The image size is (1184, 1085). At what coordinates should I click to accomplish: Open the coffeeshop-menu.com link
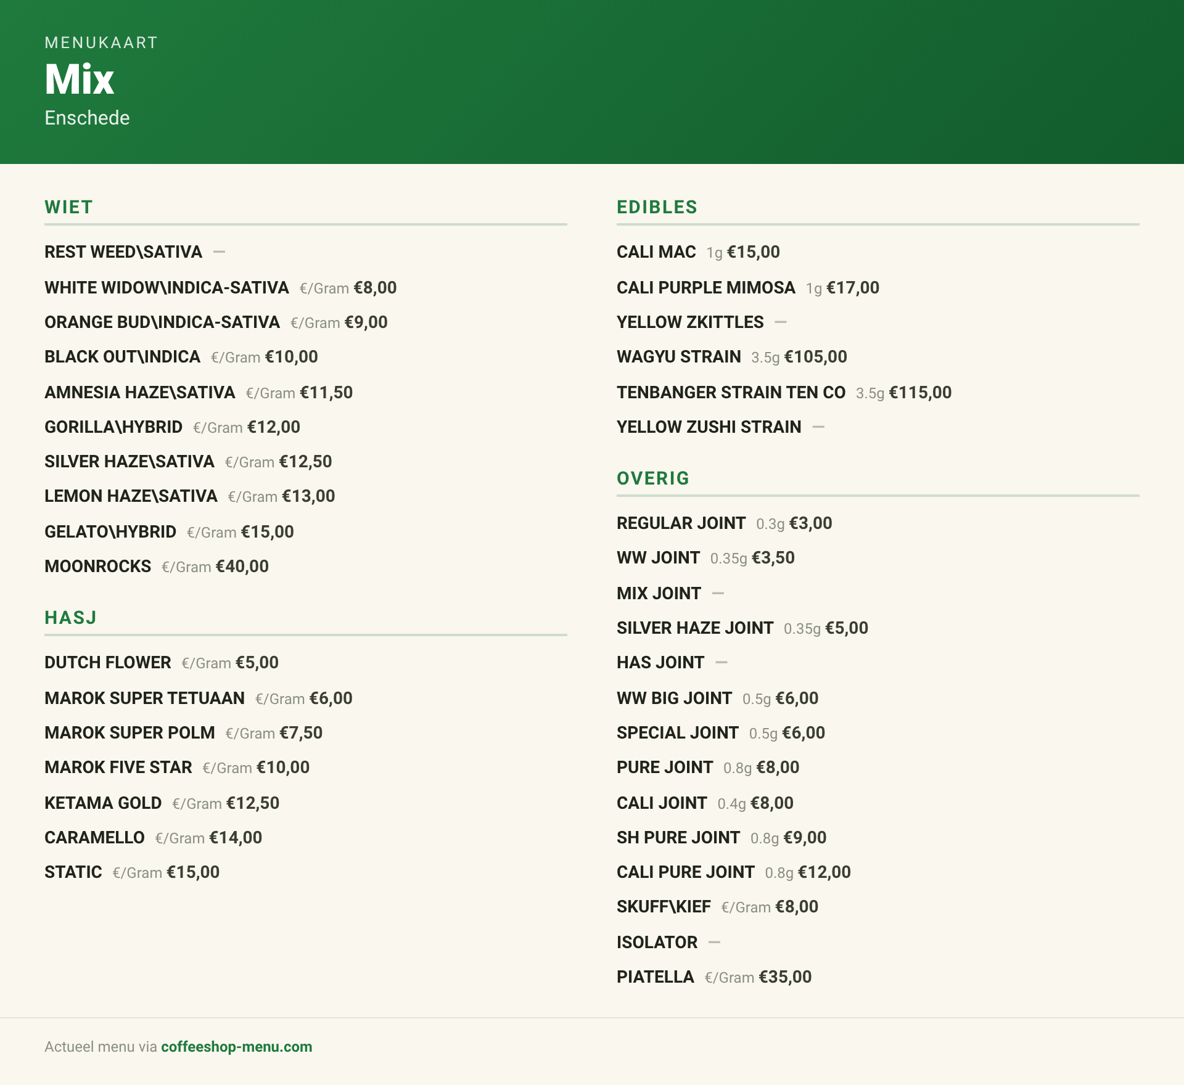(x=237, y=1047)
